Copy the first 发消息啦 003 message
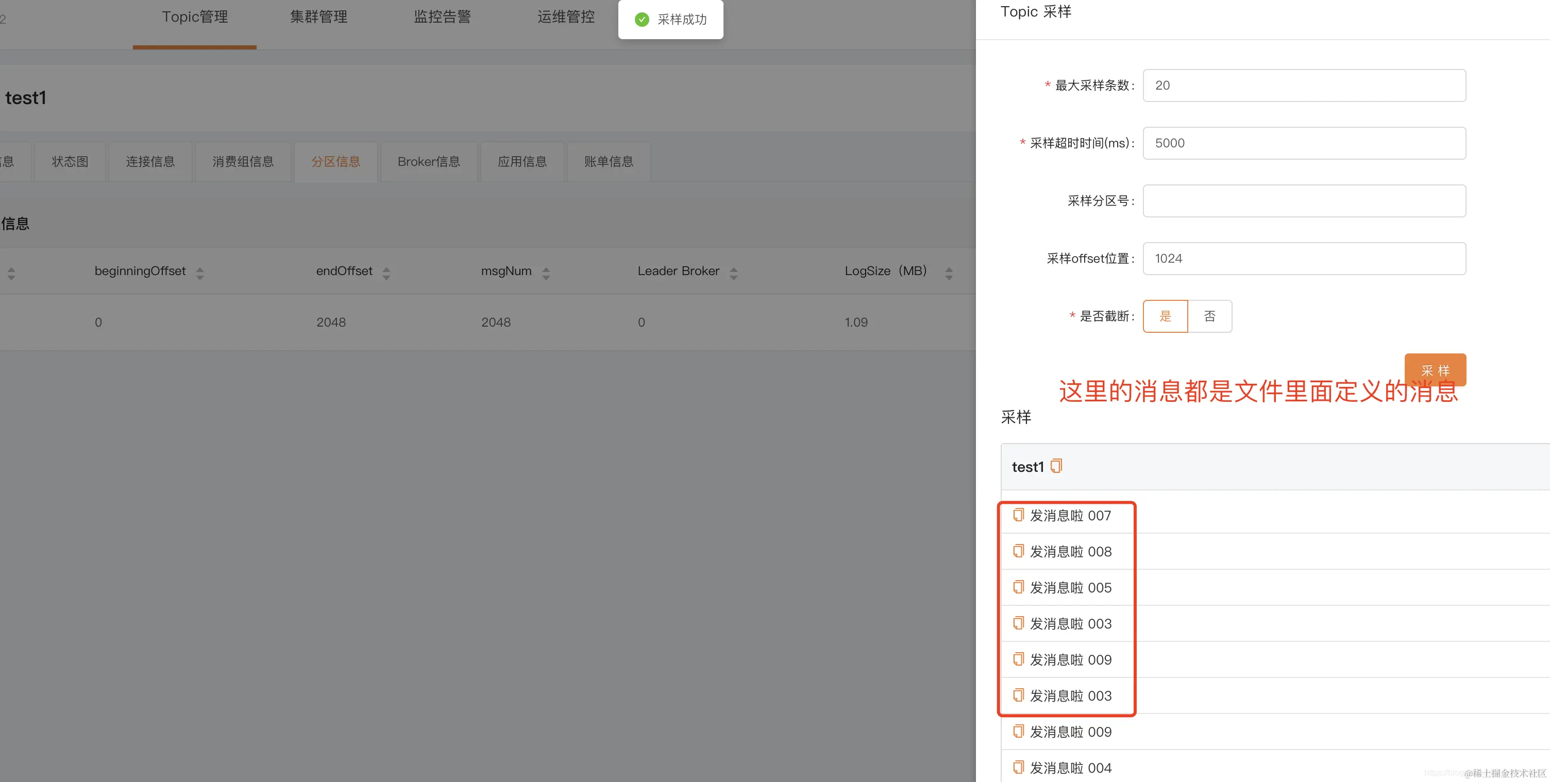Image resolution: width=1550 pixels, height=782 pixels. 1018,623
